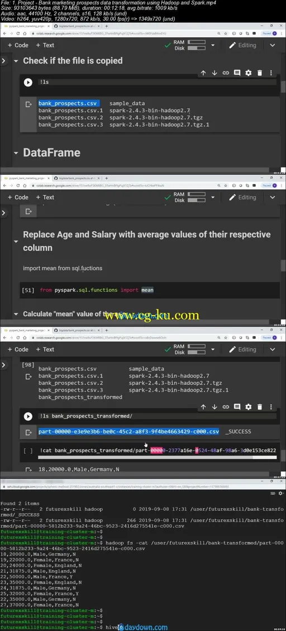Click the highlighted part-00000-e3e9e3b6 csv filename
This screenshot has height=631, width=286.
click(129, 432)
